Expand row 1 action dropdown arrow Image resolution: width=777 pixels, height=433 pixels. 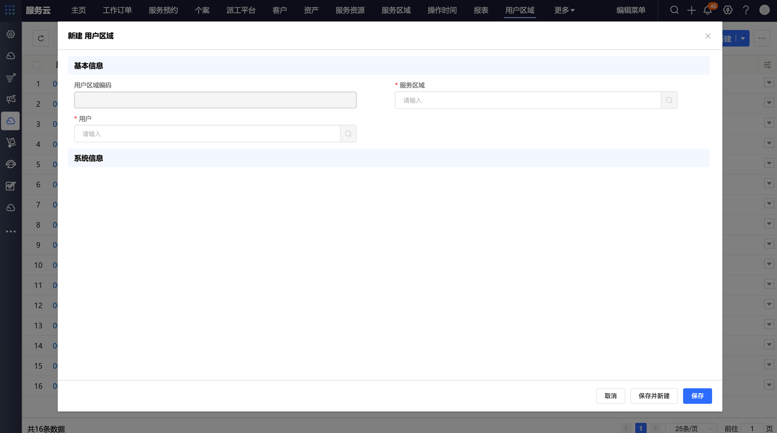[769, 83]
